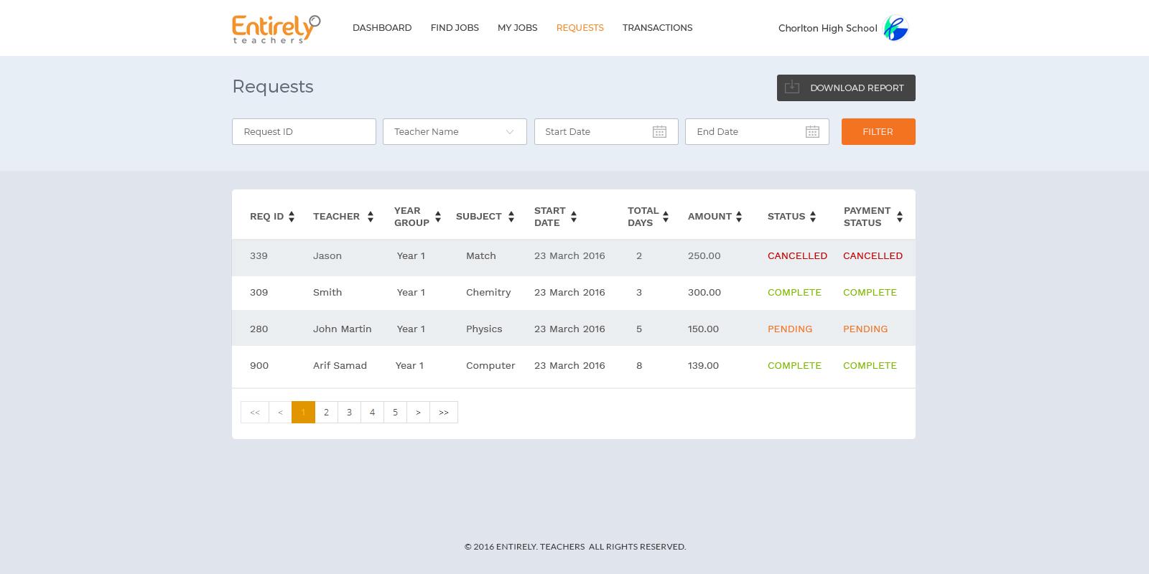Sort the table by Total Days
The height and width of the screenshot is (574, 1149).
tap(666, 217)
